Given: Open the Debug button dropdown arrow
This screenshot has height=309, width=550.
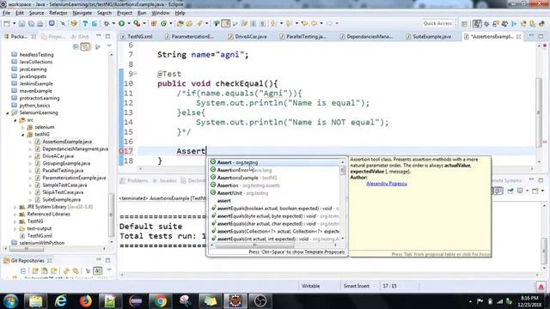Looking at the screenshot, I should [x=113, y=23].
